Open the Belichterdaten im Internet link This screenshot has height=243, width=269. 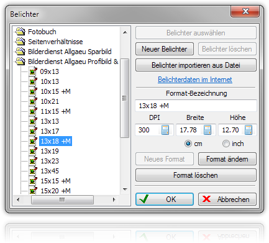(x=195, y=80)
